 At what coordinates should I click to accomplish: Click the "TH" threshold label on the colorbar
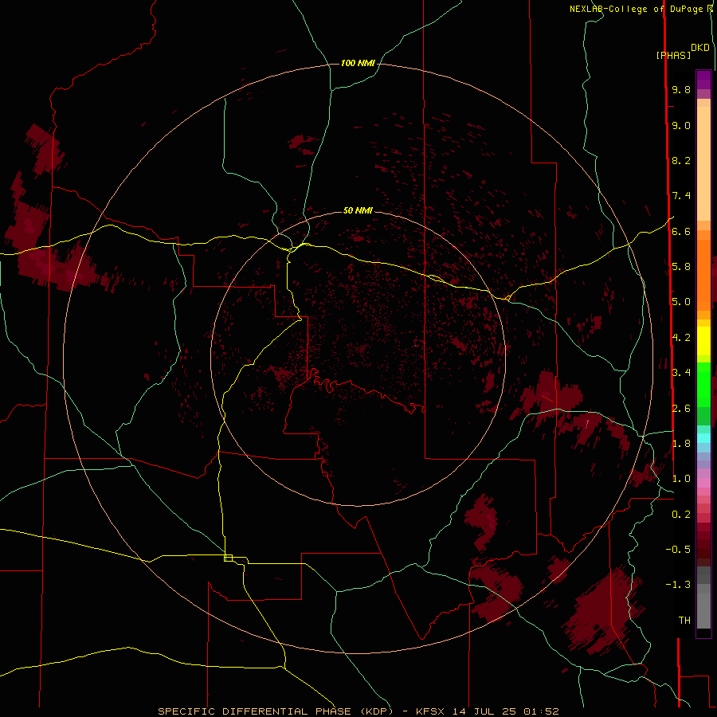click(684, 621)
